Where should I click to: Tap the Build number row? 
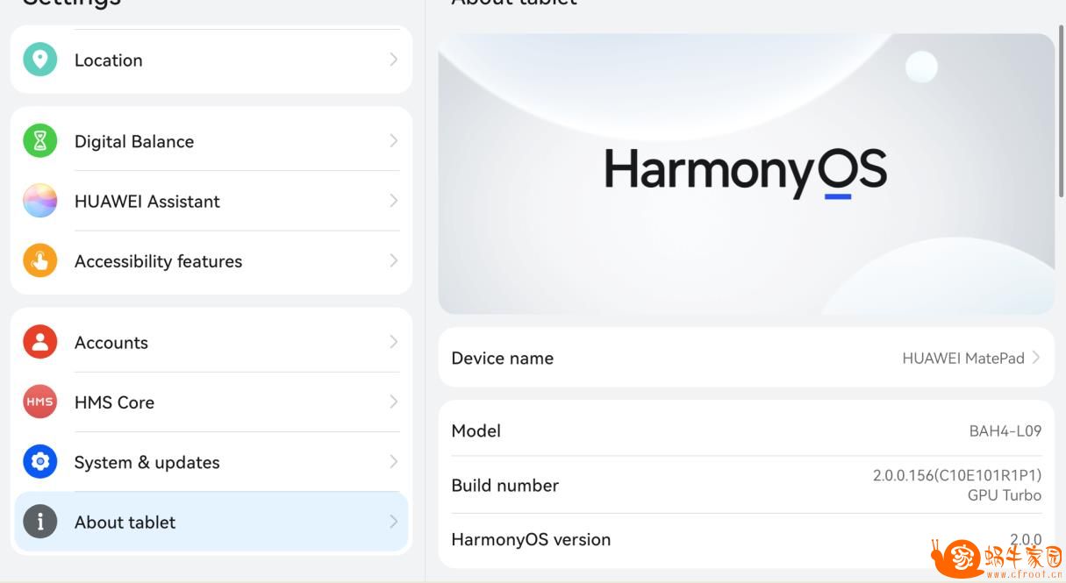pyautogui.click(x=746, y=485)
